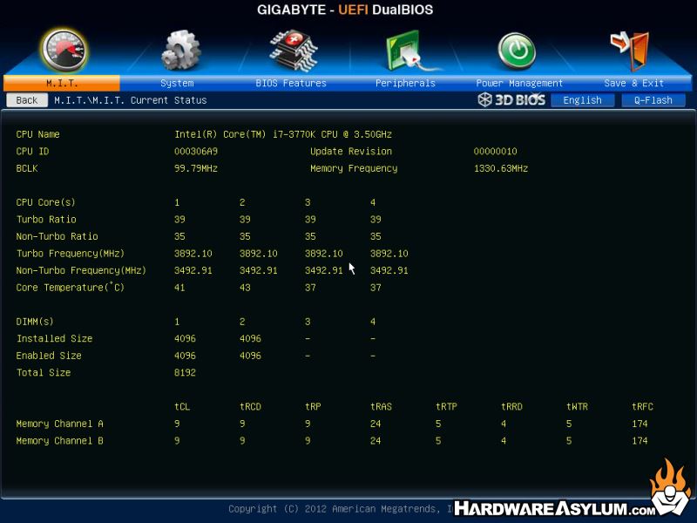This screenshot has height=523, width=697.
Task: Click the System gears icon
Action: pos(180,50)
